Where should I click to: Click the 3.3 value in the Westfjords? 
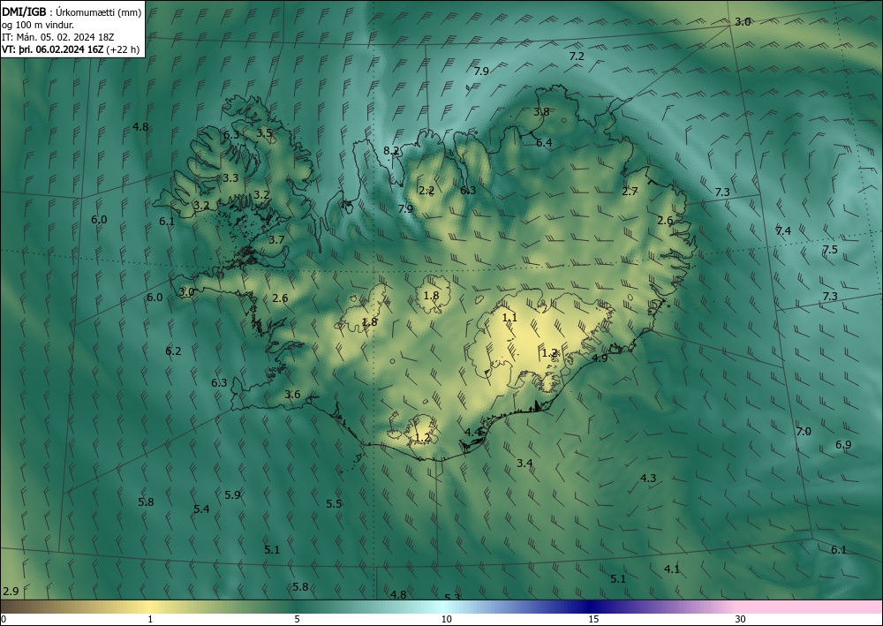230,178
